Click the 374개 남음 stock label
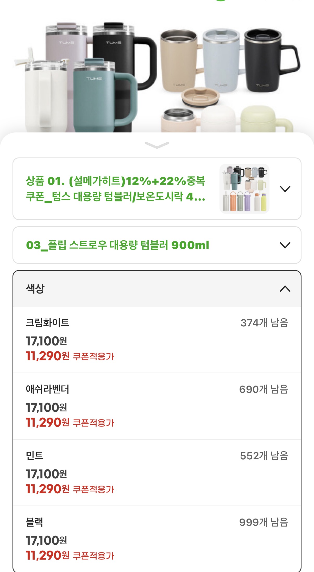The width and height of the screenshot is (314, 572). pyautogui.click(x=264, y=323)
